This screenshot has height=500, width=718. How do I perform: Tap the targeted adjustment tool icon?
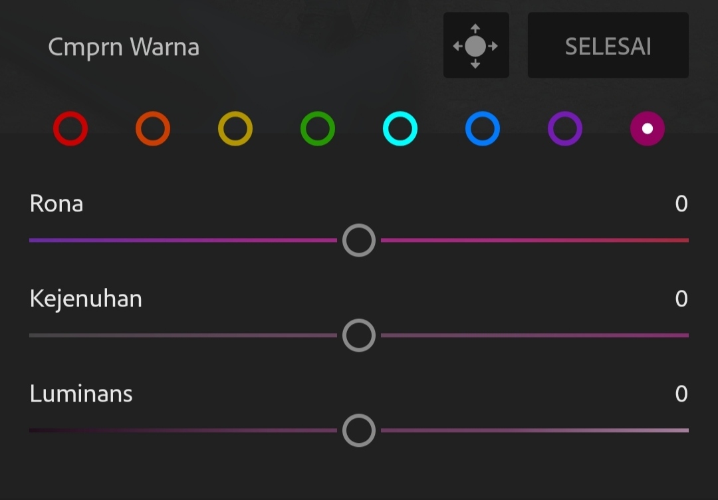(x=475, y=46)
